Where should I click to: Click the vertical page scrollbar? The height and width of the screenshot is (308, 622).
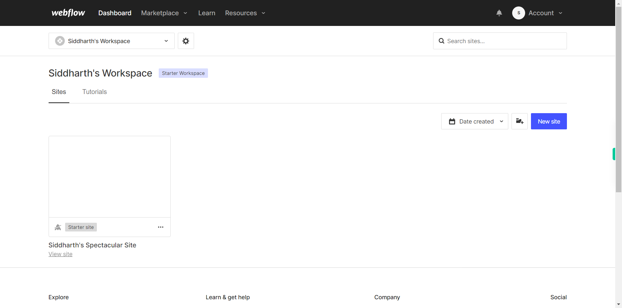(618, 99)
